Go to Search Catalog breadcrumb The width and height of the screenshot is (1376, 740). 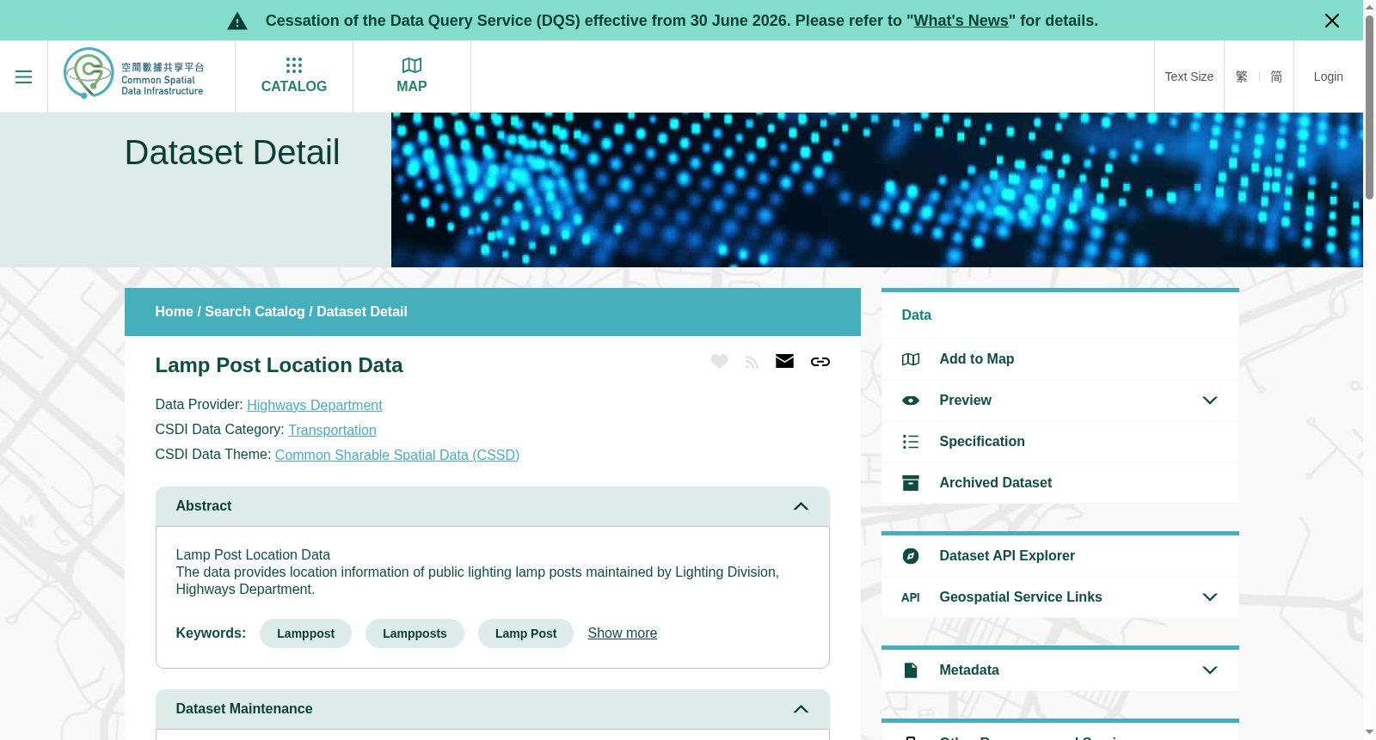[x=255, y=312]
